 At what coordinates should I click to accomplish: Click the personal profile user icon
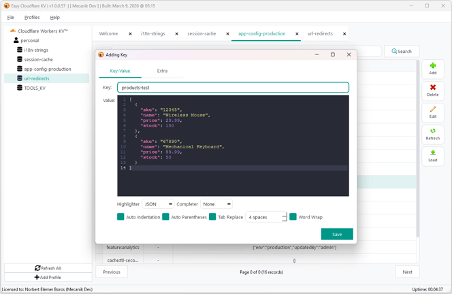pyautogui.click(x=16, y=40)
